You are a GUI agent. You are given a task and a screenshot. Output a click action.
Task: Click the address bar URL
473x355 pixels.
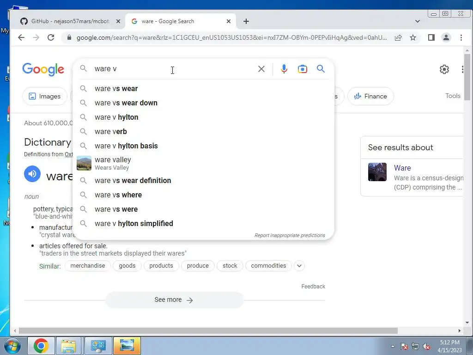(231, 37)
